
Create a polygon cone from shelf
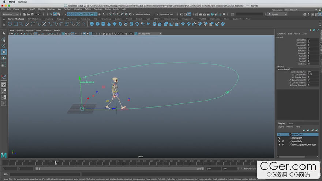109,24
